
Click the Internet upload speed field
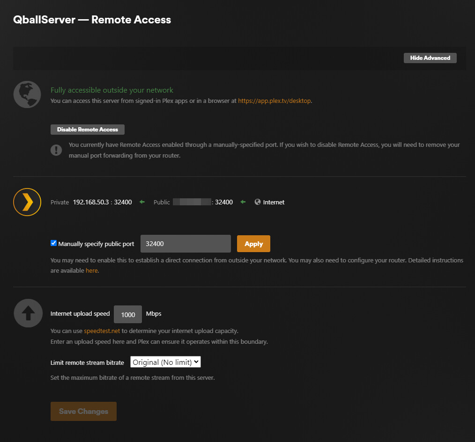coord(127,314)
